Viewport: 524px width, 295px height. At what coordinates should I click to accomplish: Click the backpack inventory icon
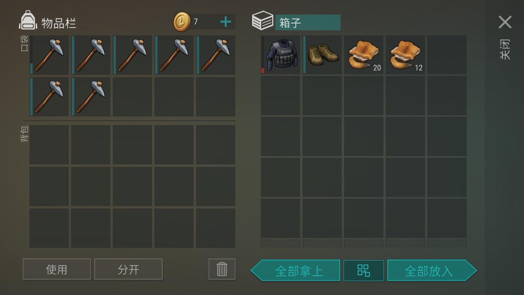(x=28, y=20)
